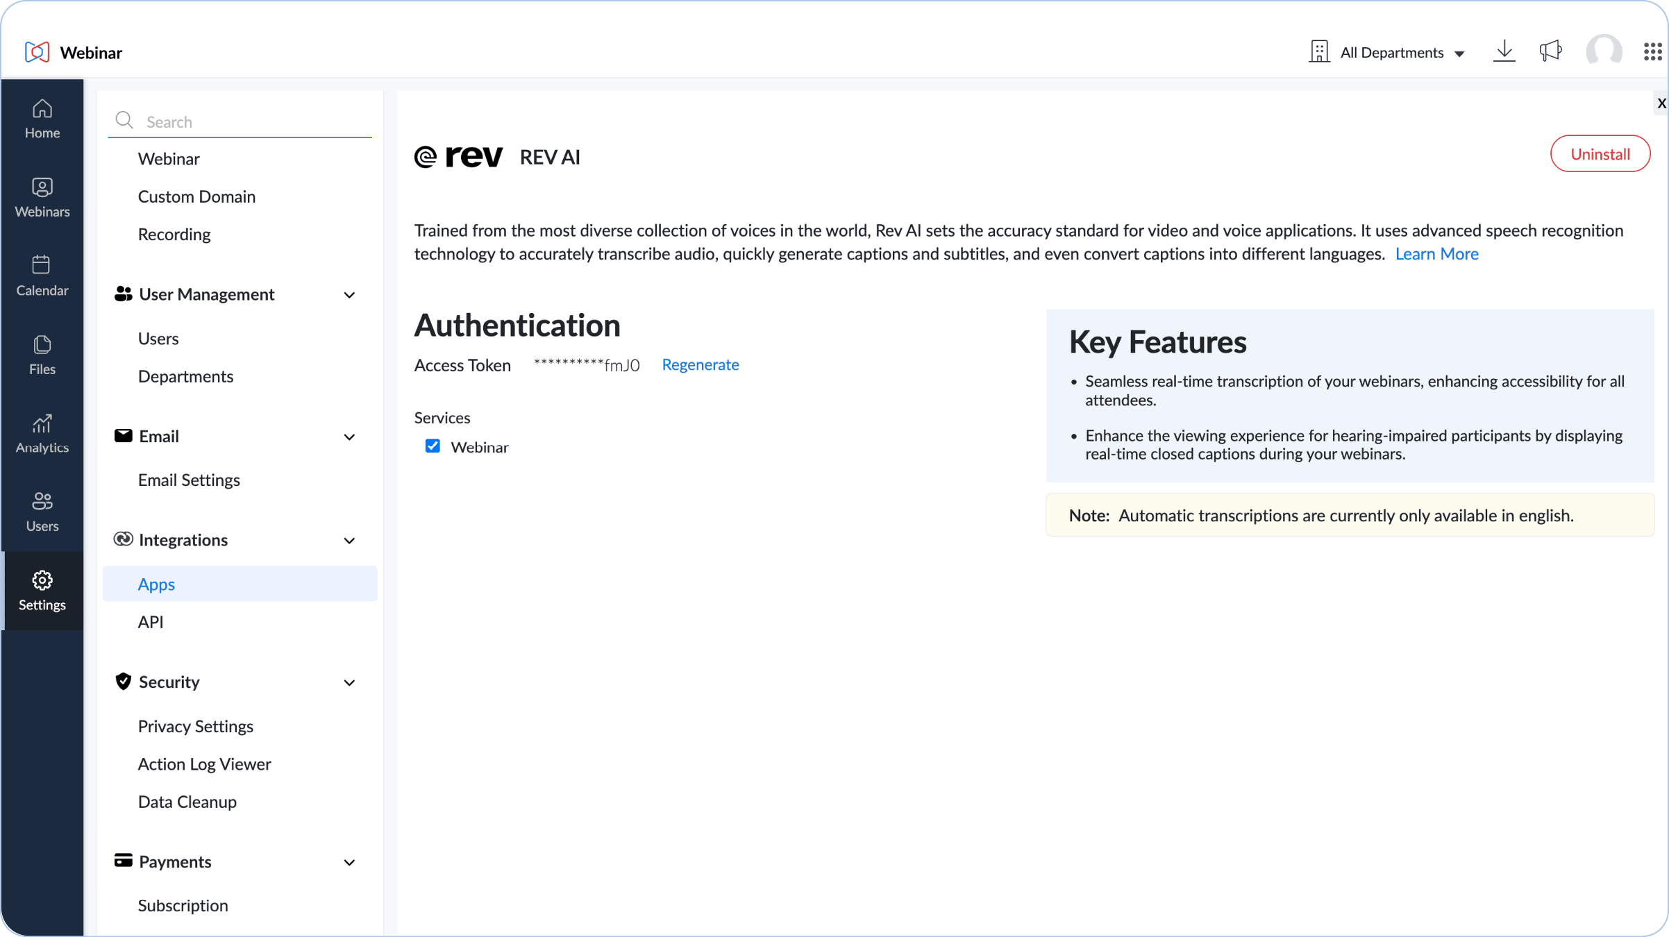Collapse the User Management section

(350, 294)
